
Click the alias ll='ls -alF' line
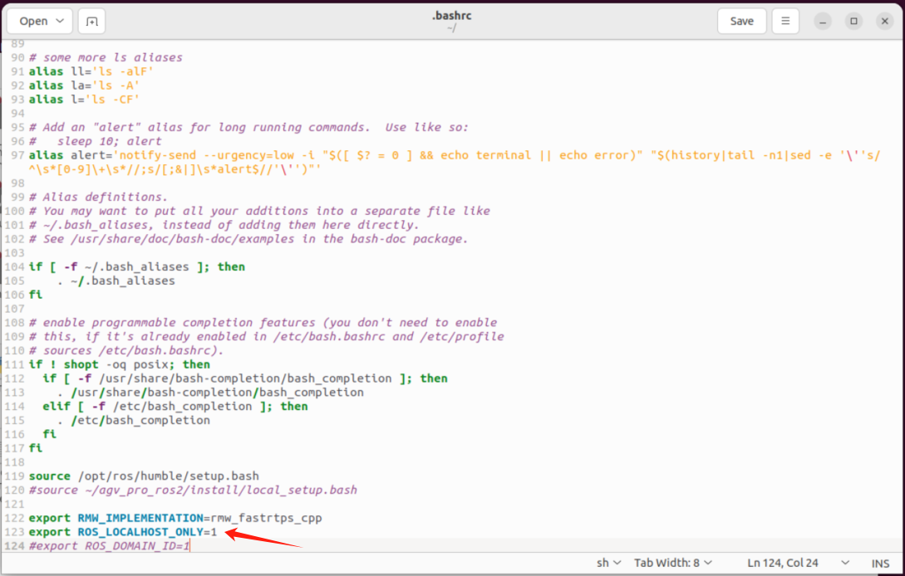point(91,71)
